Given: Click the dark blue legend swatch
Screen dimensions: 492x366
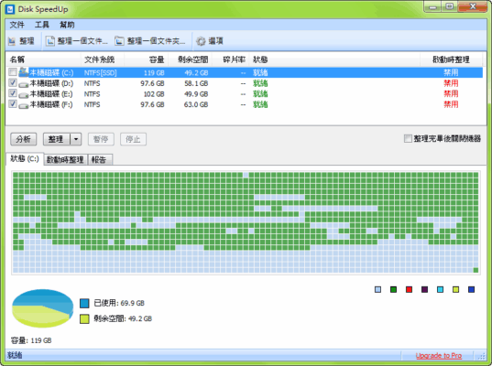Looking at the screenshot, I should pos(471,289).
